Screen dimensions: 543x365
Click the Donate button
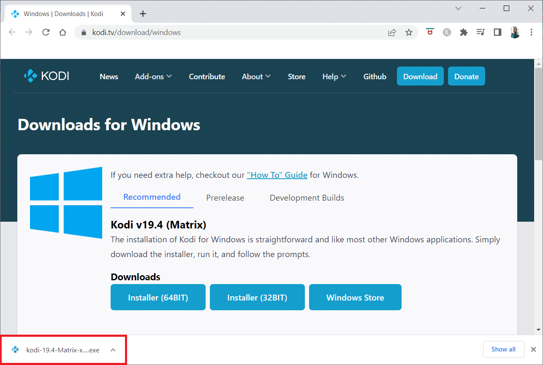click(467, 76)
